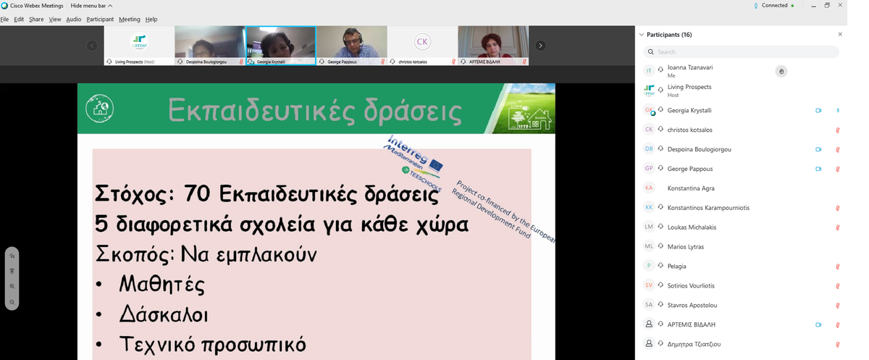Click ΑΡΤΕΜΙΣ ΒΙΔΑΛΗ camera icon in list
869x360 pixels.
click(818, 325)
